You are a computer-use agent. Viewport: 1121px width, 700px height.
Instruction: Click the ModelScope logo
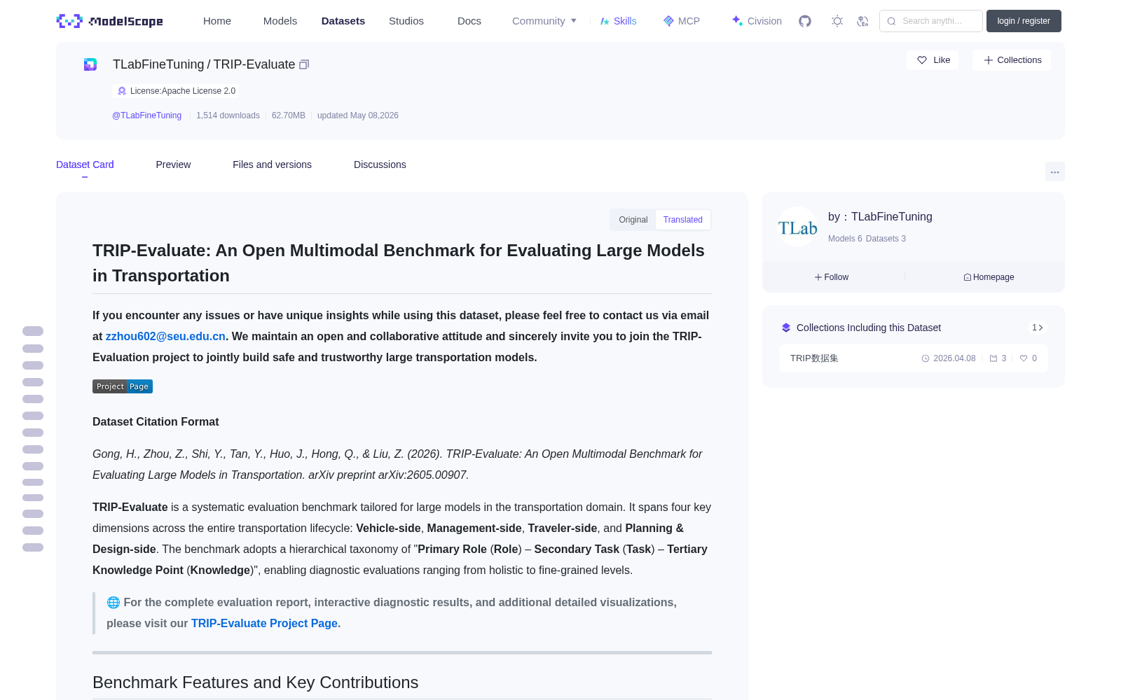(x=110, y=21)
